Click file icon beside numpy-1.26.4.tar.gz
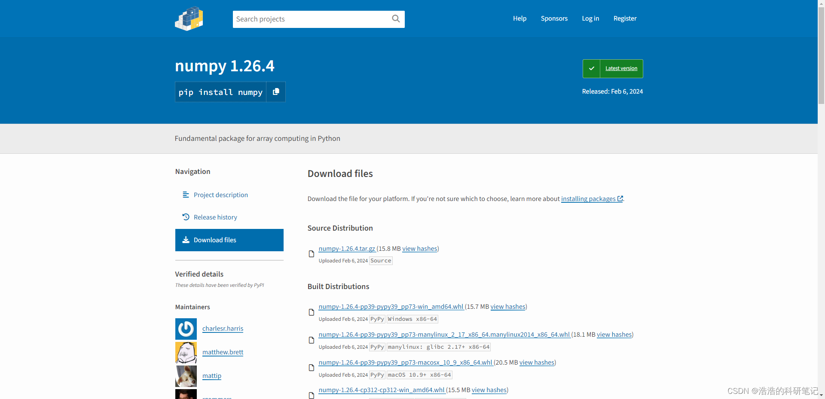This screenshot has width=825, height=399. coord(312,254)
